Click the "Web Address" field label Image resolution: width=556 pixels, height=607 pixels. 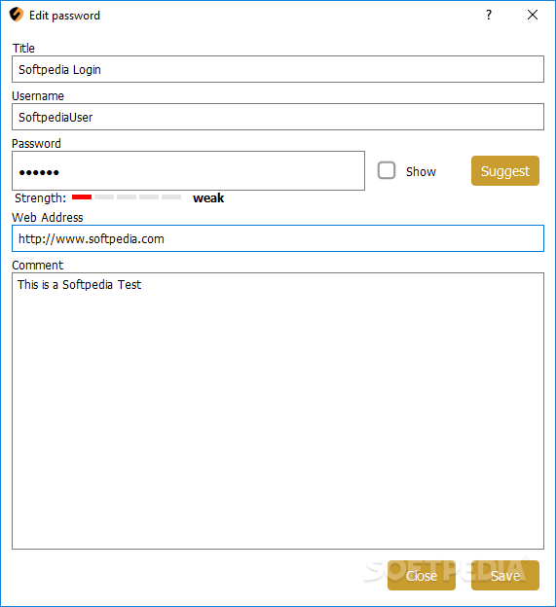pyautogui.click(x=48, y=218)
